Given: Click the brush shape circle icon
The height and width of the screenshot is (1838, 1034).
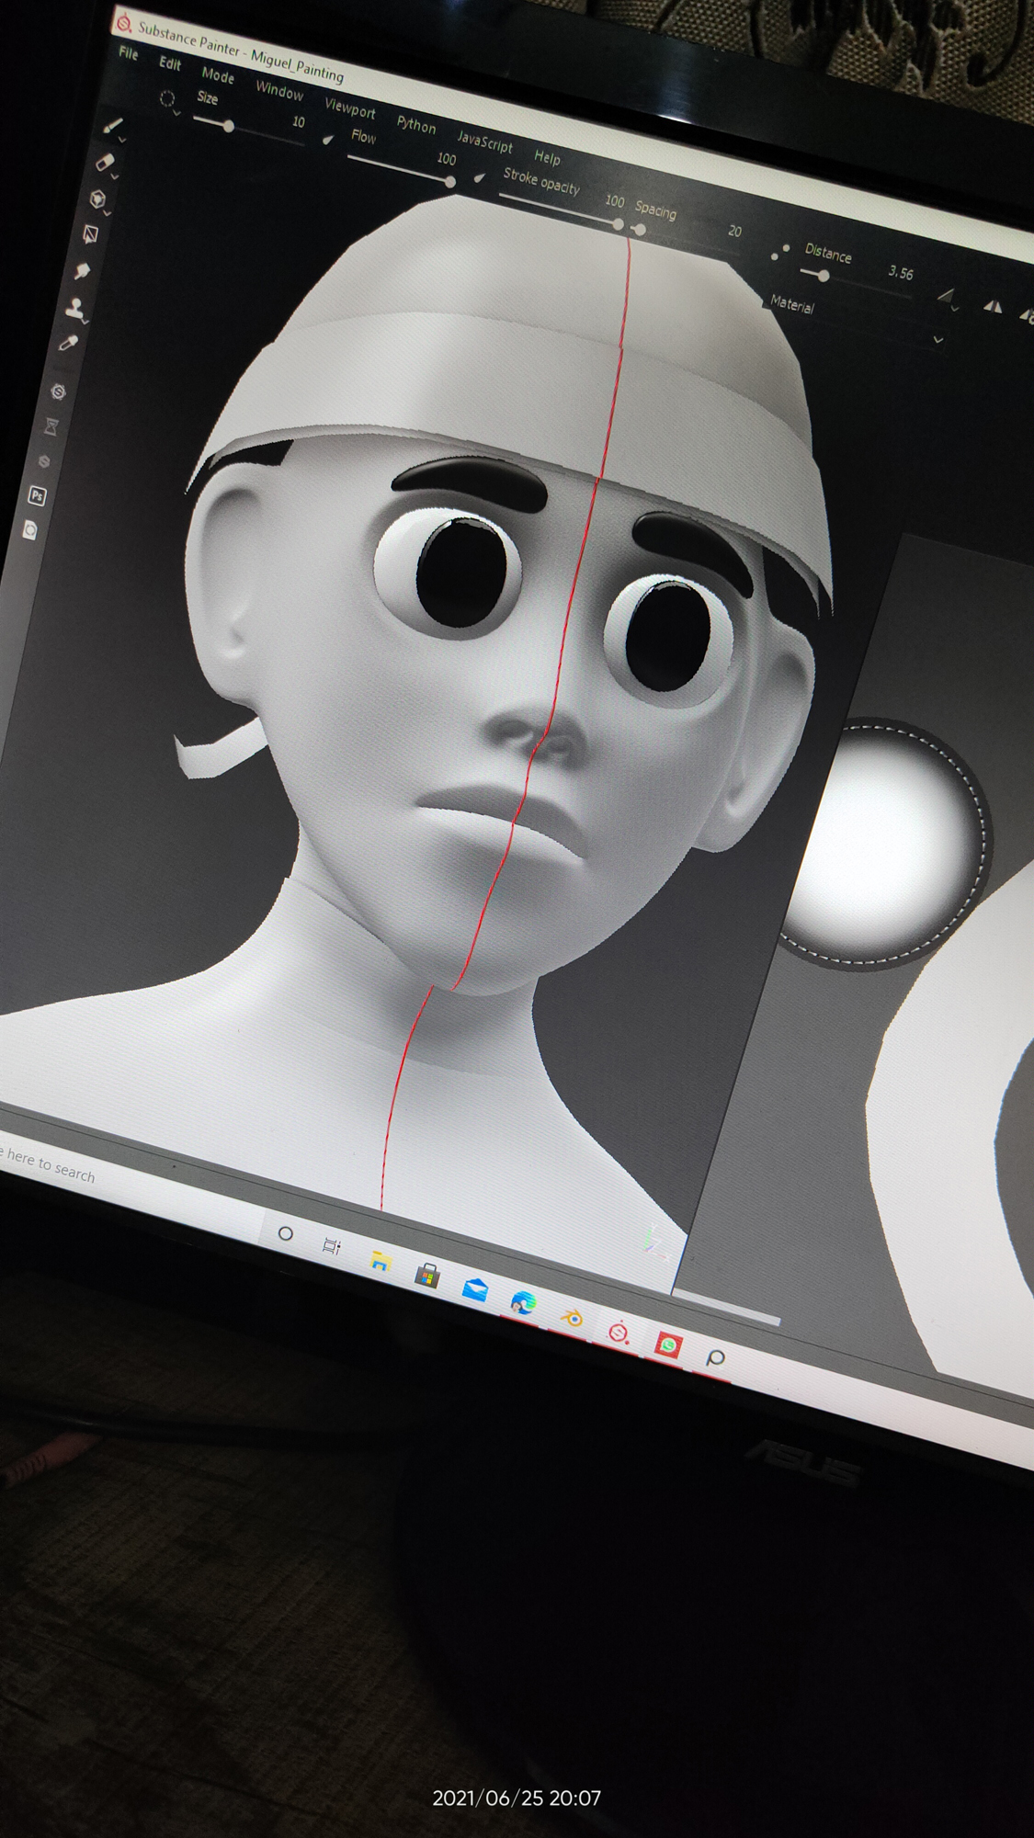Looking at the screenshot, I should pos(166,98).
